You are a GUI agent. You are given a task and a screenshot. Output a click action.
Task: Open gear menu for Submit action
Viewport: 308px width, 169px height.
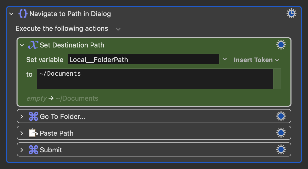click(x=281, y=150)
